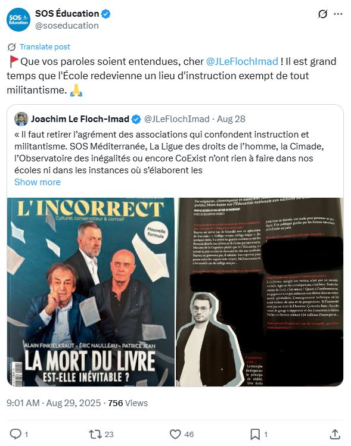Click the Translate post link

coord(45,46)
